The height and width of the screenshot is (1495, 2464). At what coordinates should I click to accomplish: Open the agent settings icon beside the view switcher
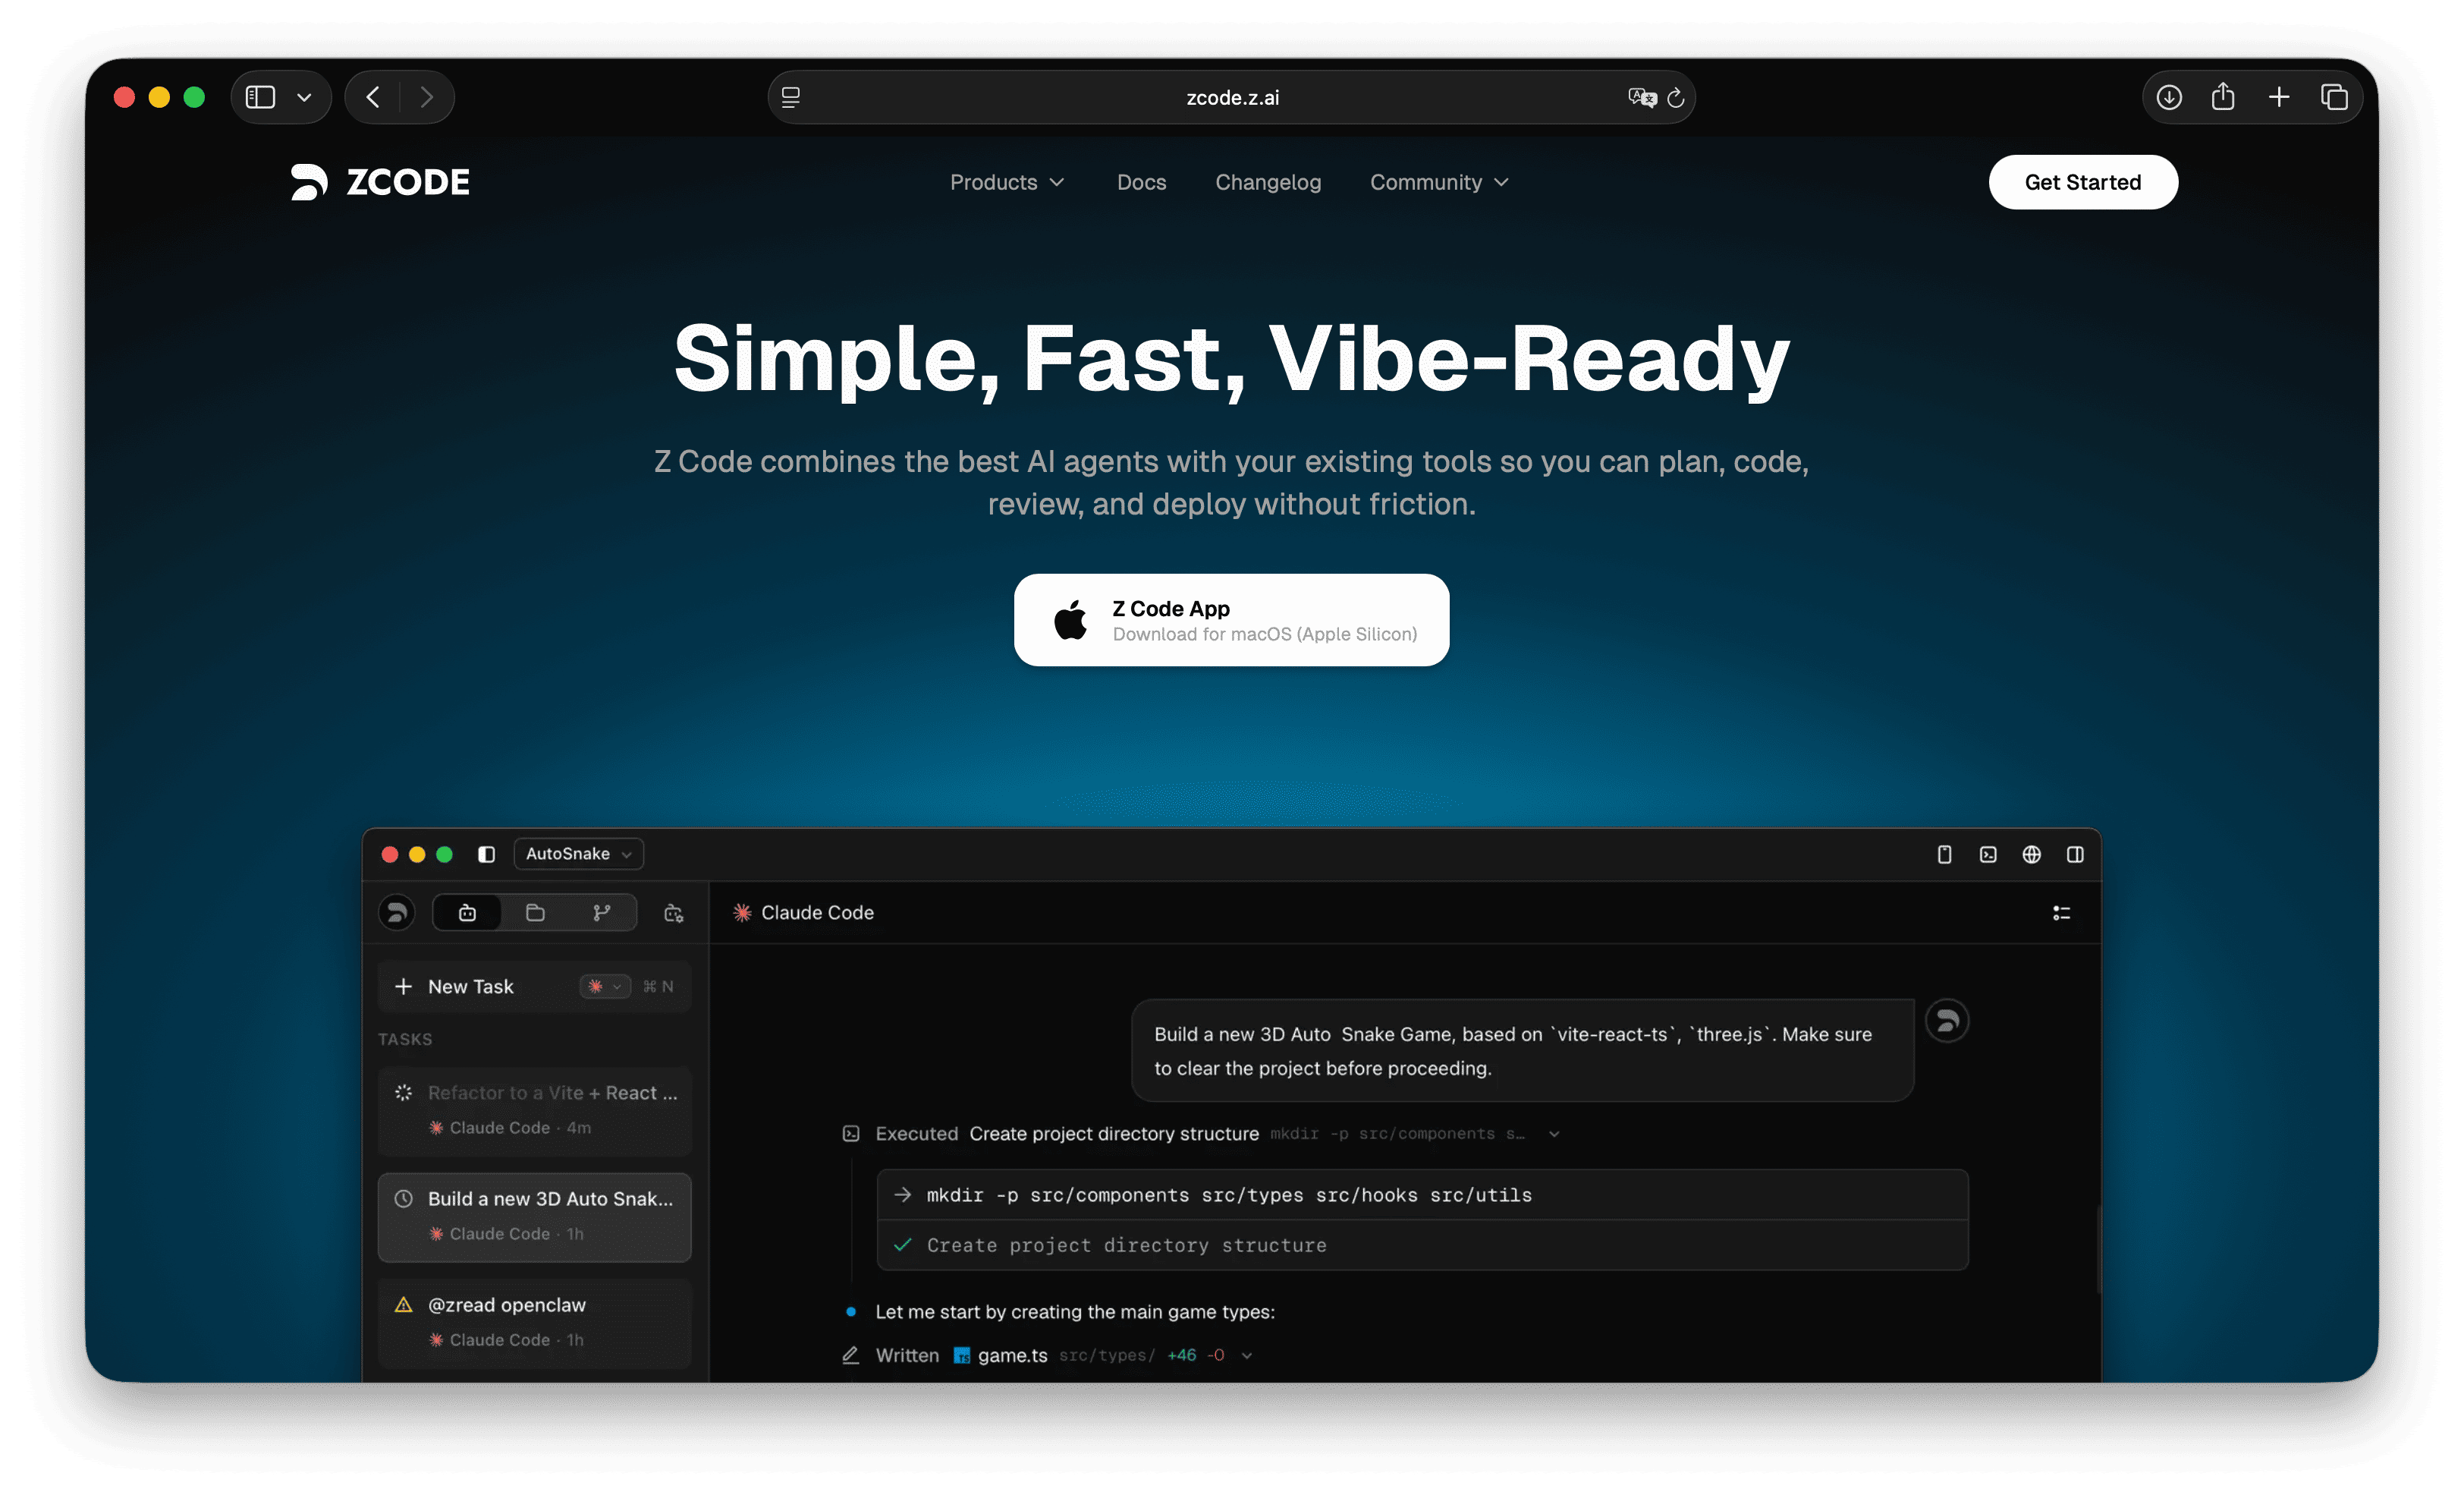[x=673, y=913]
